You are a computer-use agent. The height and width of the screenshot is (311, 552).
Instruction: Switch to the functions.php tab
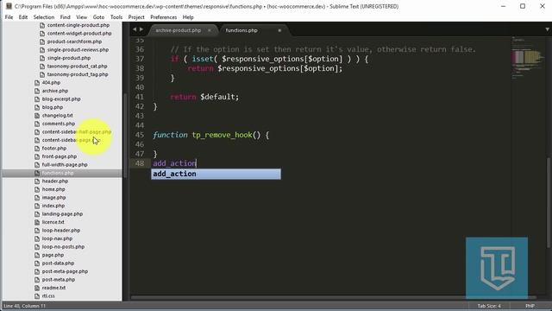[241, 30]
